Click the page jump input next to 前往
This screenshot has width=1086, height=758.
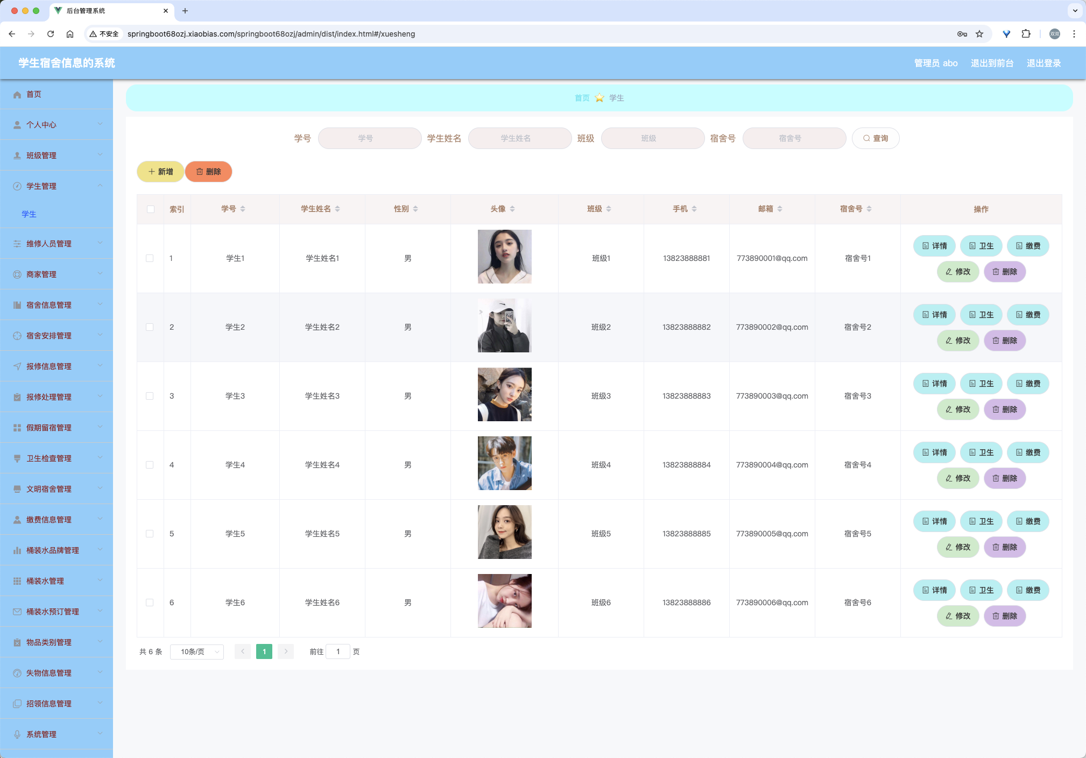click(338, 651)
